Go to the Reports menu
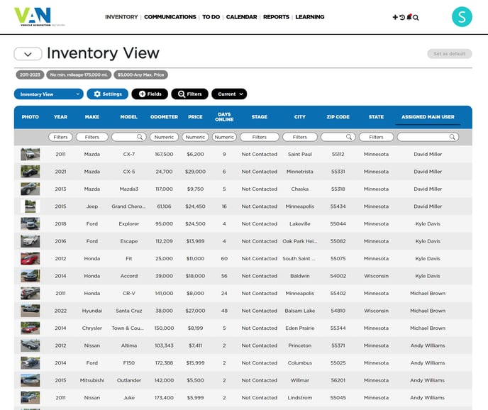Viewport: 488px width, 410px height. coord(276,17)
